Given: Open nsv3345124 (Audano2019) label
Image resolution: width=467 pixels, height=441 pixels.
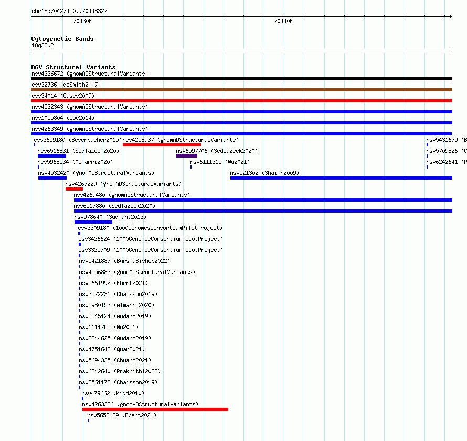Looking at the screenshot, I should tap(115, 316).
